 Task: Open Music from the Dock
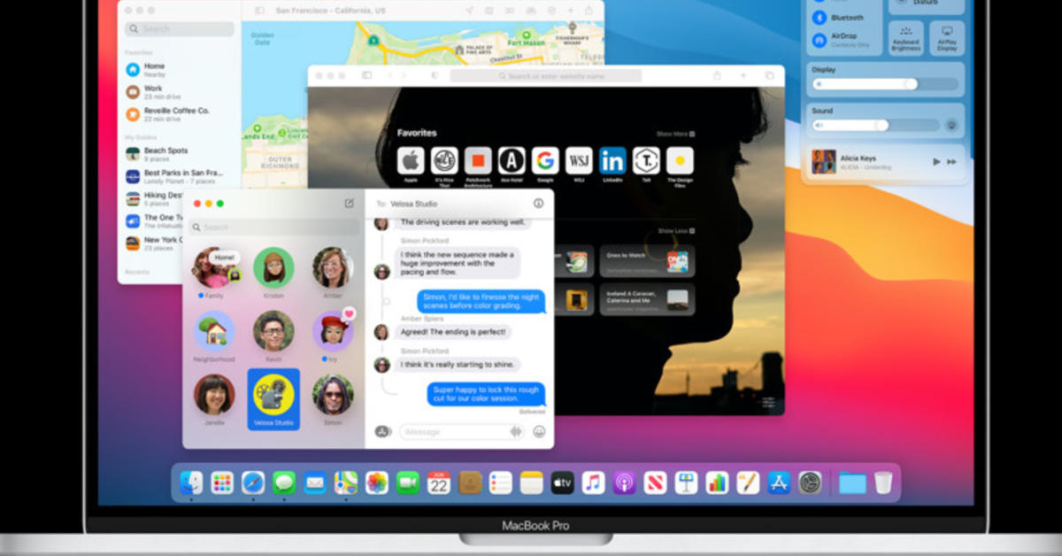594,483
